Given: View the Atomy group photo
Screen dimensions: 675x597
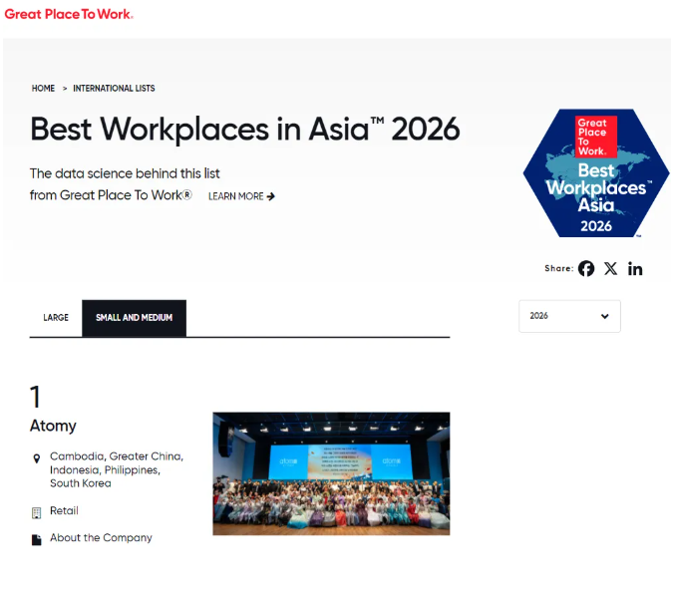Looking at the screenshot, I should tap(331, 473).
